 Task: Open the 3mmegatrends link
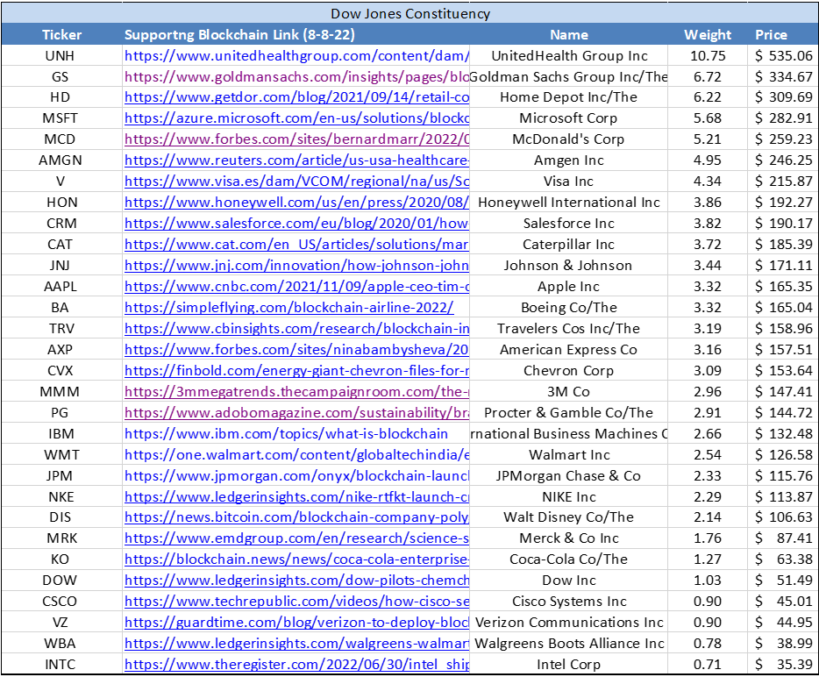coord(296,391)
